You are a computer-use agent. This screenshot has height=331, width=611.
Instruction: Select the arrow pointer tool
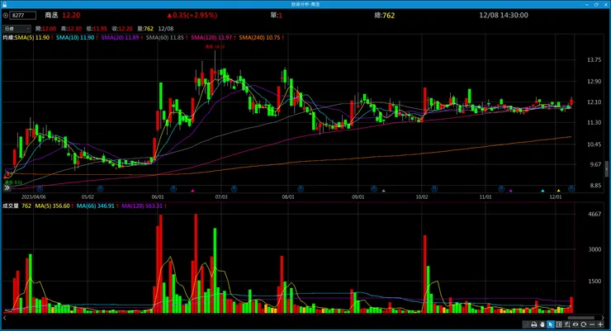tap(550, 324)
